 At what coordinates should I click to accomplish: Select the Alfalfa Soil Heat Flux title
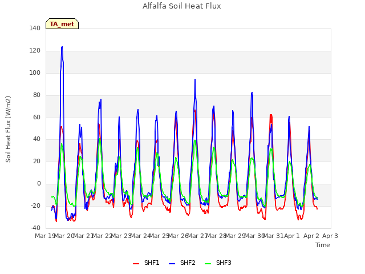coord(182,6)
